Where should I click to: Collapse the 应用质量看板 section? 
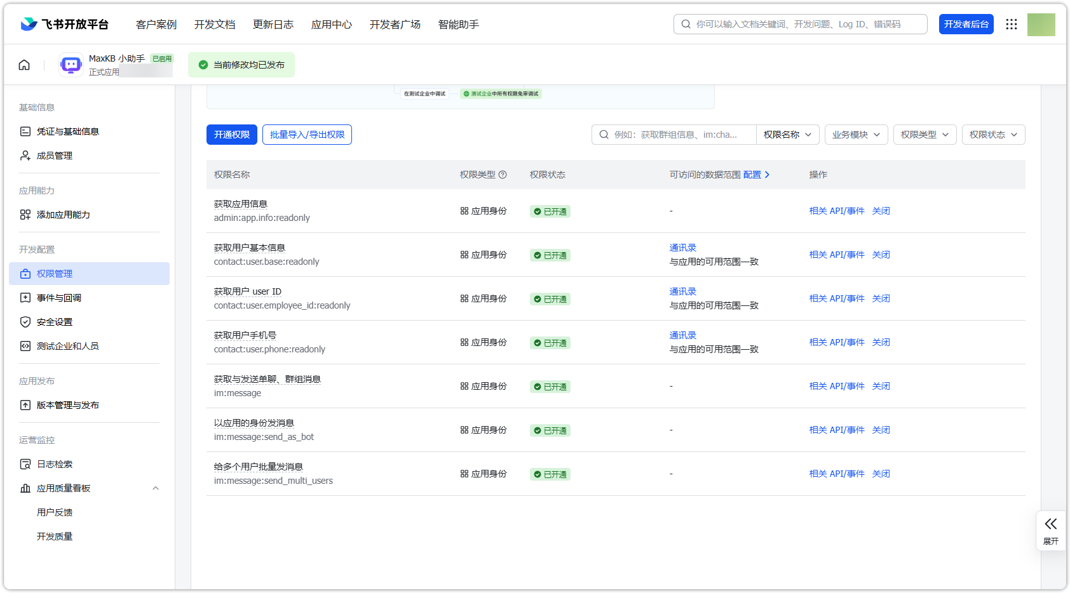click(156, 488)
